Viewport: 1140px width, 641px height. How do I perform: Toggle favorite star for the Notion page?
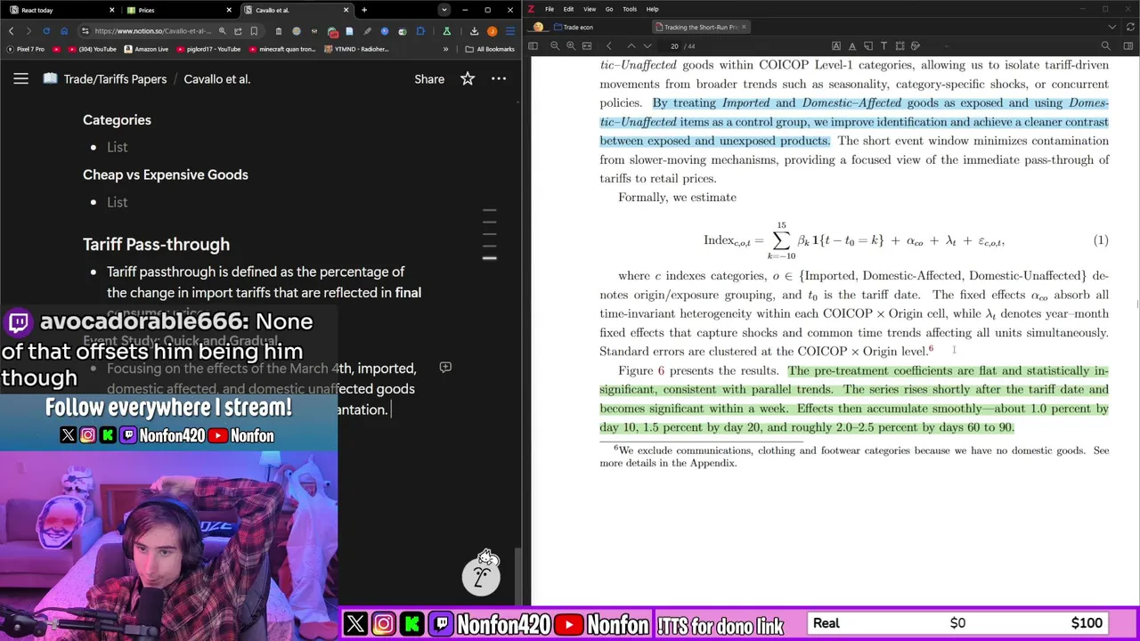click(x=468, y=78)
